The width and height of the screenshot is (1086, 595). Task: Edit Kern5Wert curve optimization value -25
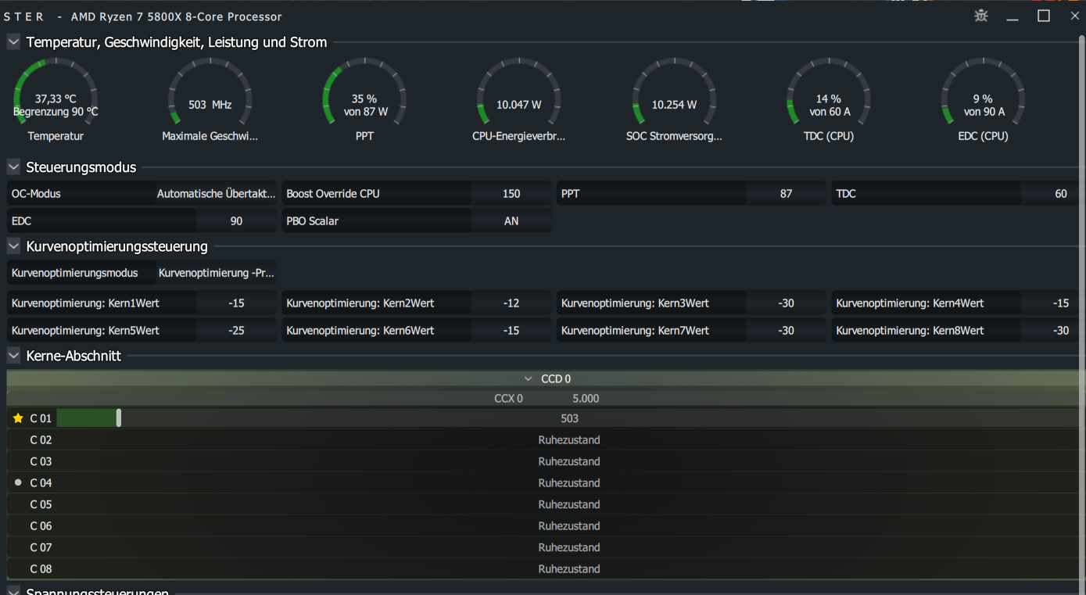[x=236, y=330]
